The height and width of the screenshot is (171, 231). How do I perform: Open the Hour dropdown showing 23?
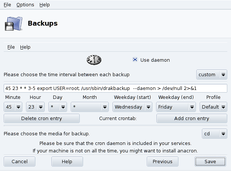[x=35, y=107]
